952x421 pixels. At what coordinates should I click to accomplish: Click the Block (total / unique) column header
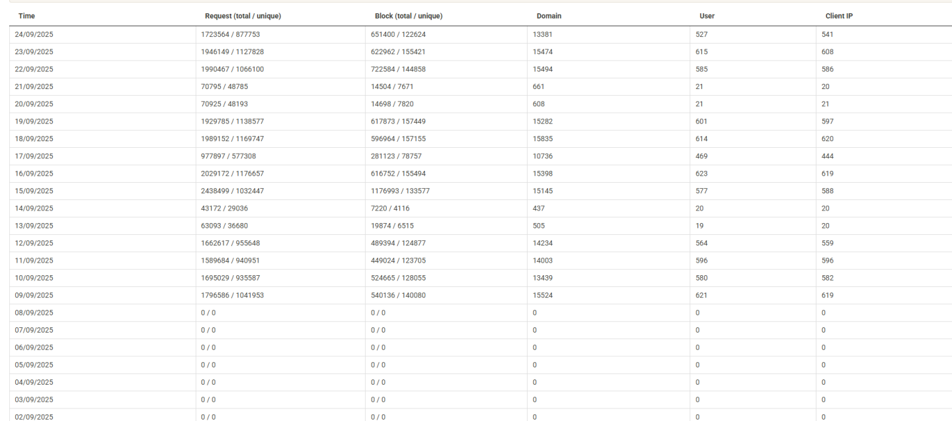(408, 15)
